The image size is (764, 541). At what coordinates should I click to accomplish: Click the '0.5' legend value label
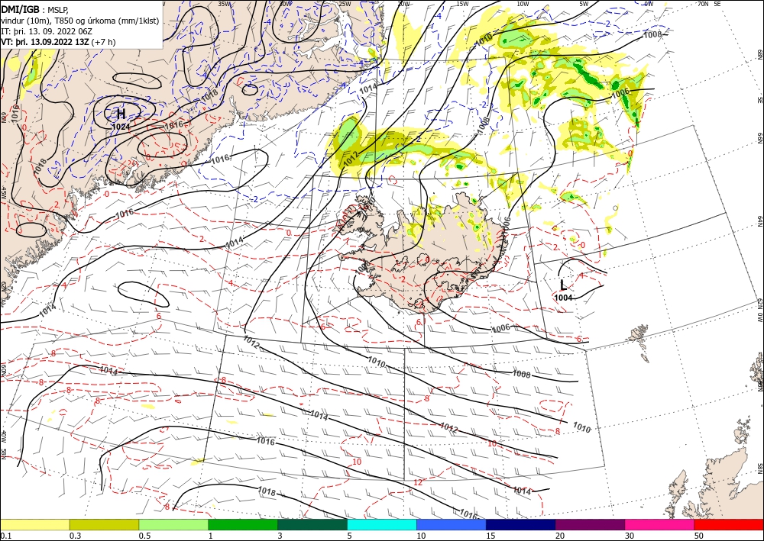click(144, 536)
